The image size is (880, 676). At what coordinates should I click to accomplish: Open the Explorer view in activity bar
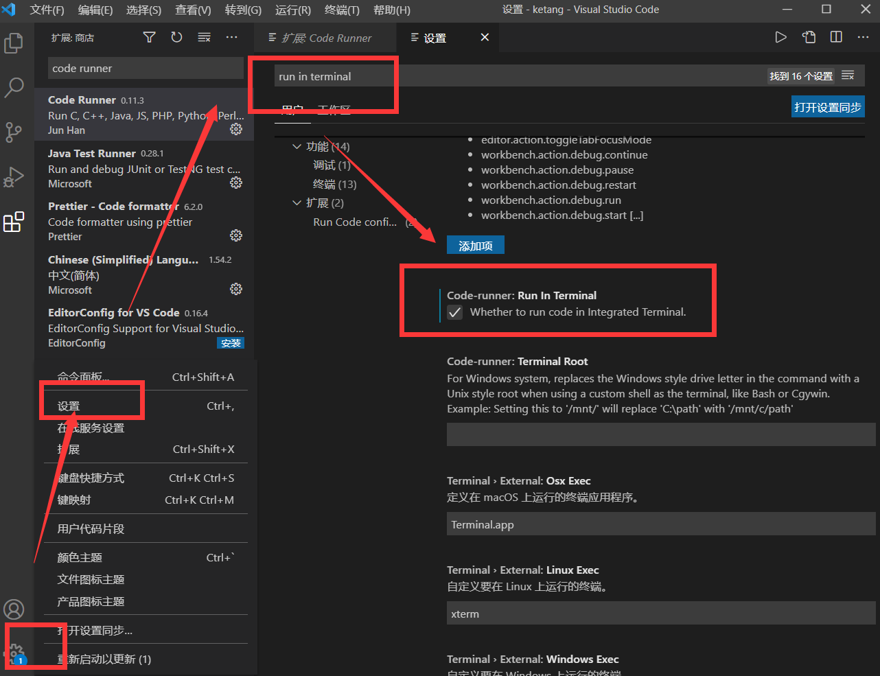pos(14,43)
